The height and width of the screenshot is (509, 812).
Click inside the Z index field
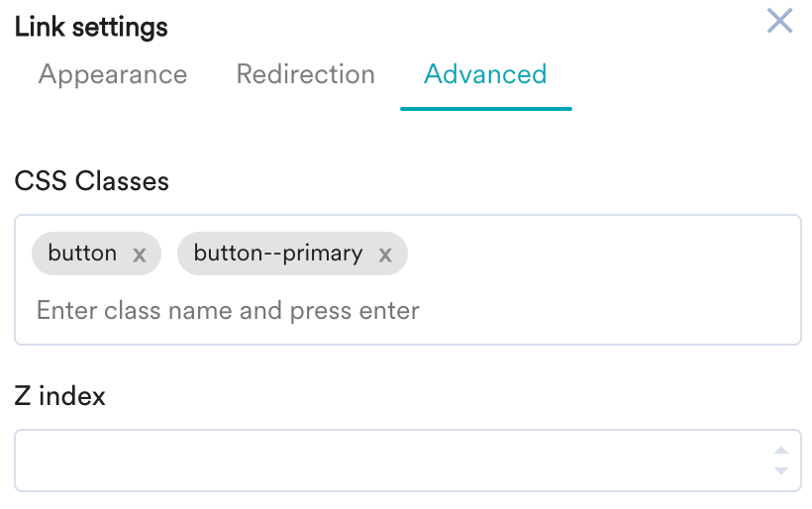[386, 460]
